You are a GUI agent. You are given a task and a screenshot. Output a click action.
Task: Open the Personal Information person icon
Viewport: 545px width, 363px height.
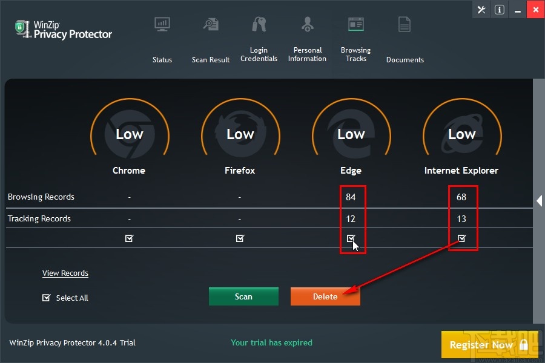308,24
